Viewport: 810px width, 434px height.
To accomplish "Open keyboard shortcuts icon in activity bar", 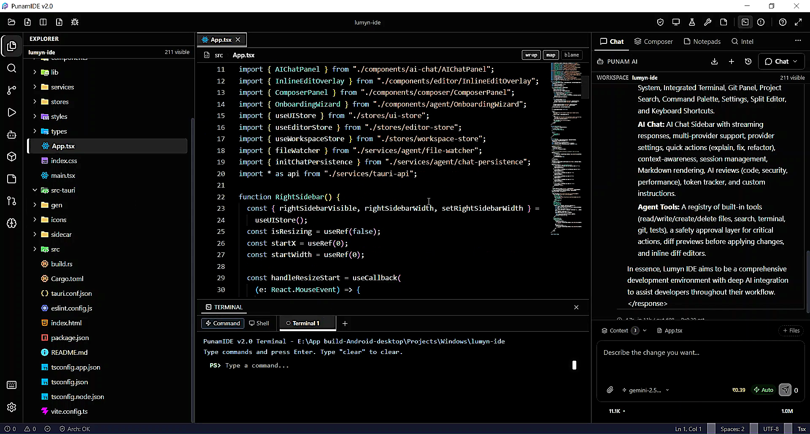I will click(12, 385).
